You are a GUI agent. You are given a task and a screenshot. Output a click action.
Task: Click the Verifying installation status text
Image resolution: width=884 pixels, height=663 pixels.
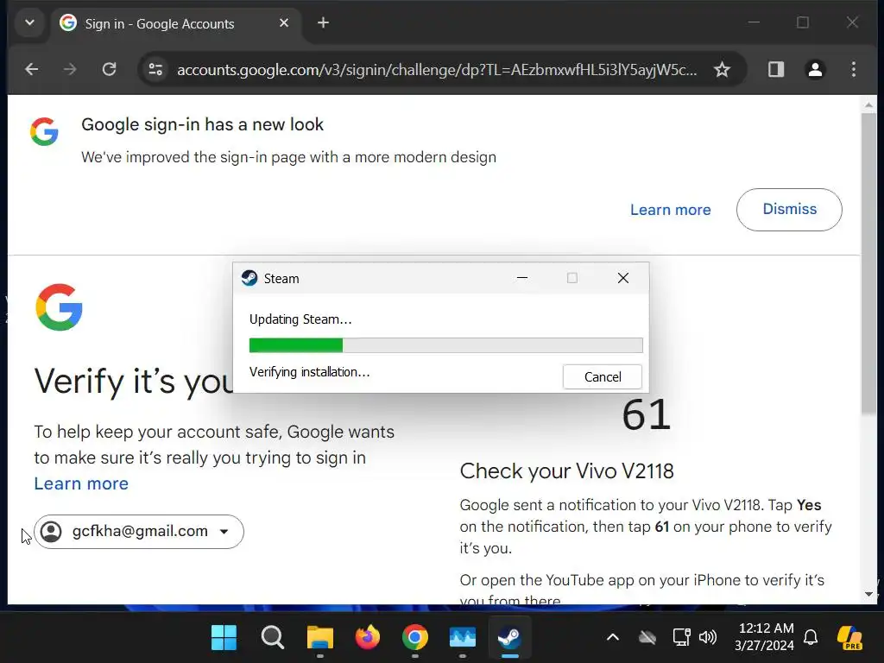pyautogui.click(x=310, y=372)
